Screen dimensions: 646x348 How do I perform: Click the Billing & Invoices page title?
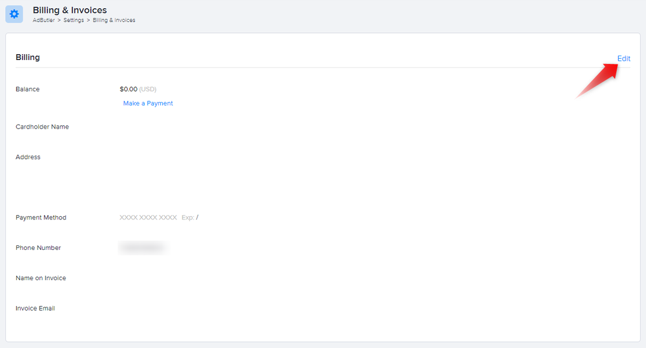pyautogui.click(x=70, y=10)
